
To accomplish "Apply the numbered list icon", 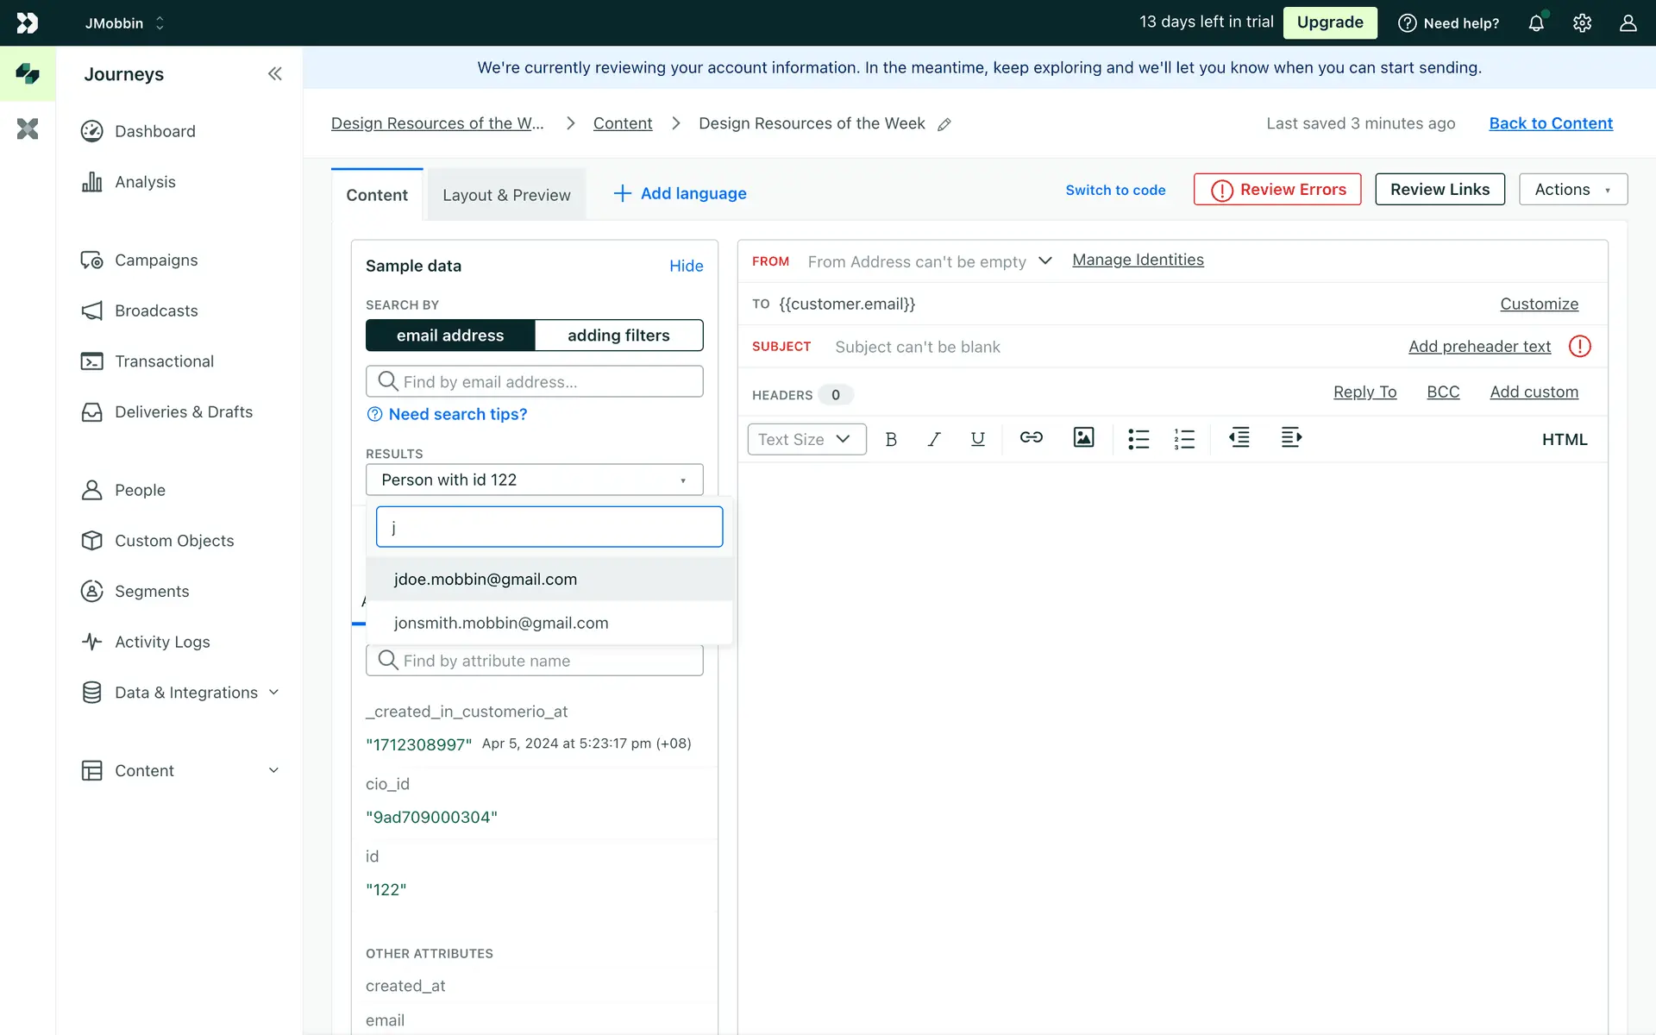I will [x=1184, y=439].
